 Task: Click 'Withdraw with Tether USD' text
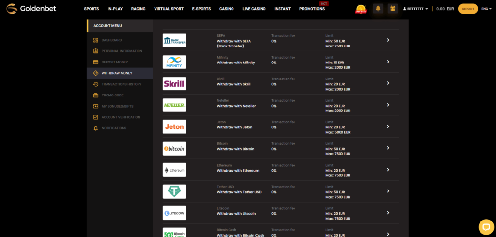coord(239,192)
